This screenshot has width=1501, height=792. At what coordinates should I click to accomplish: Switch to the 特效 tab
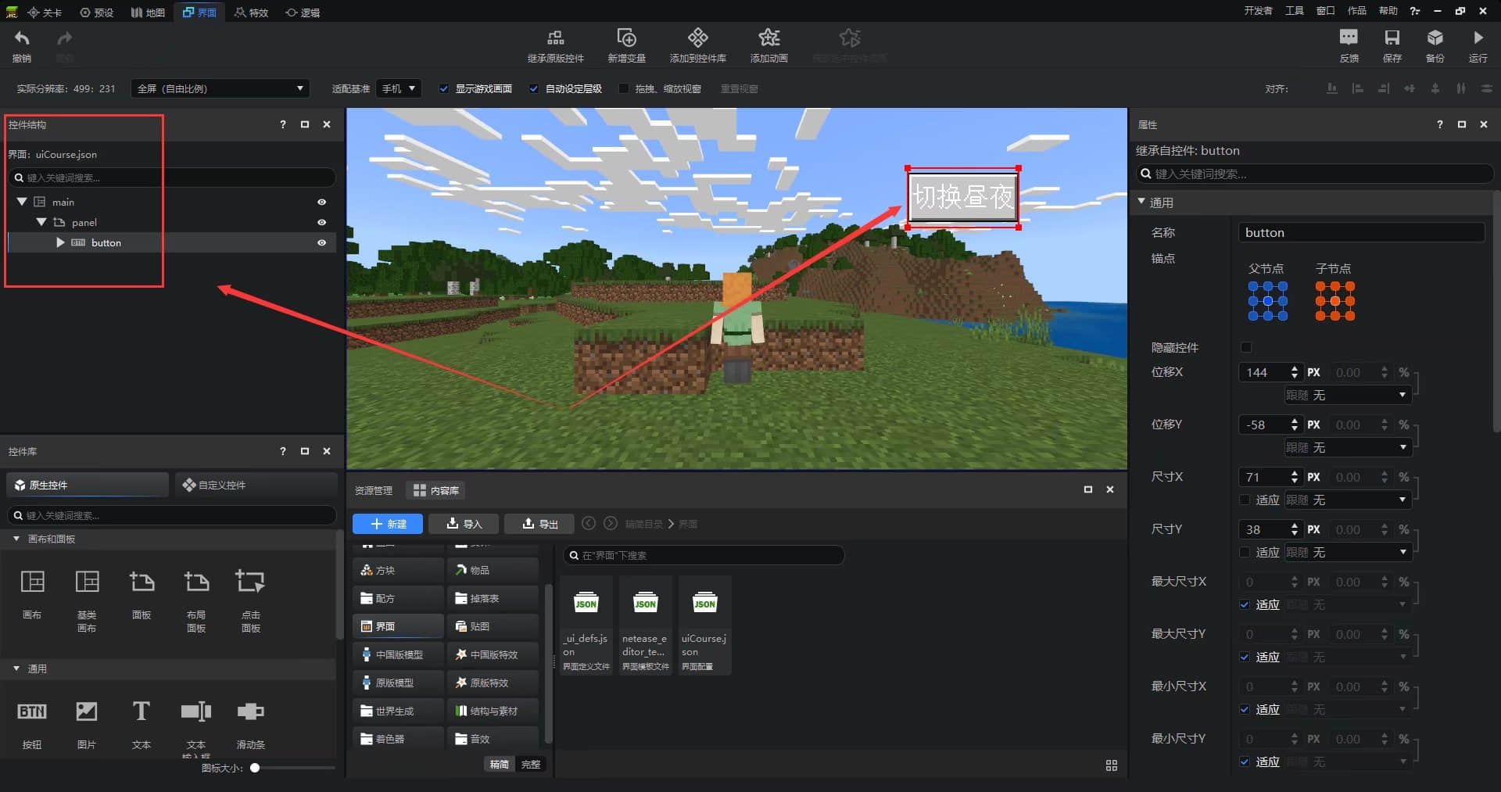pyautogui.click(x=252, y=12)
